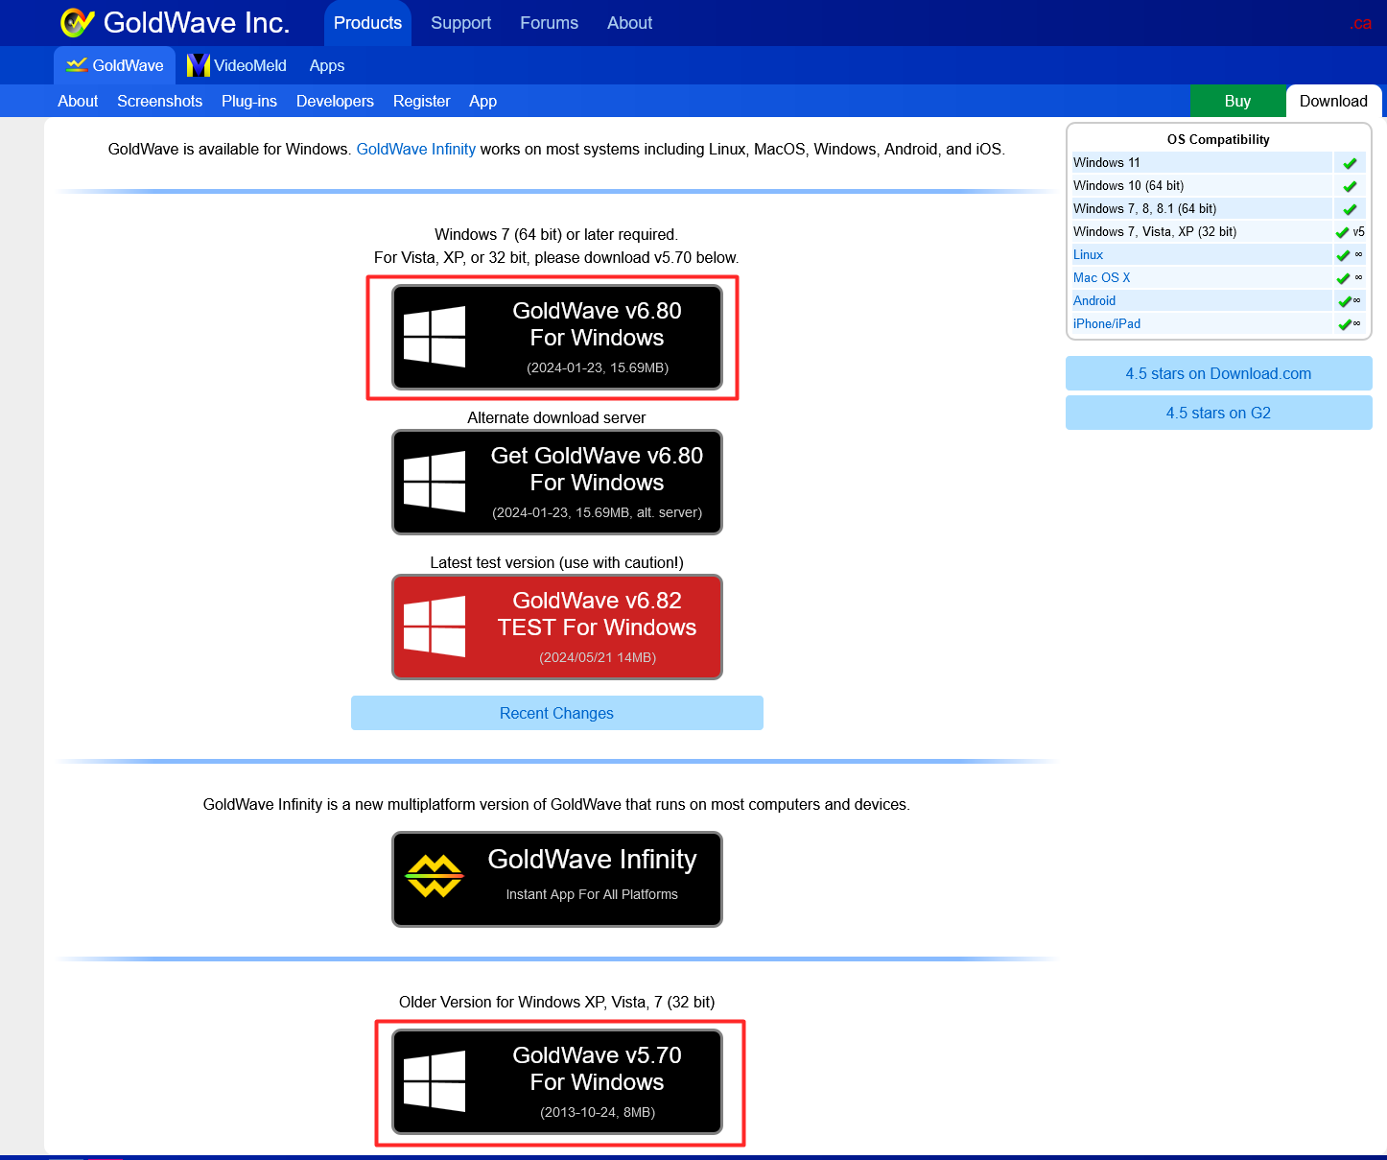Click the .ca link at top right

click(1361, 23)
